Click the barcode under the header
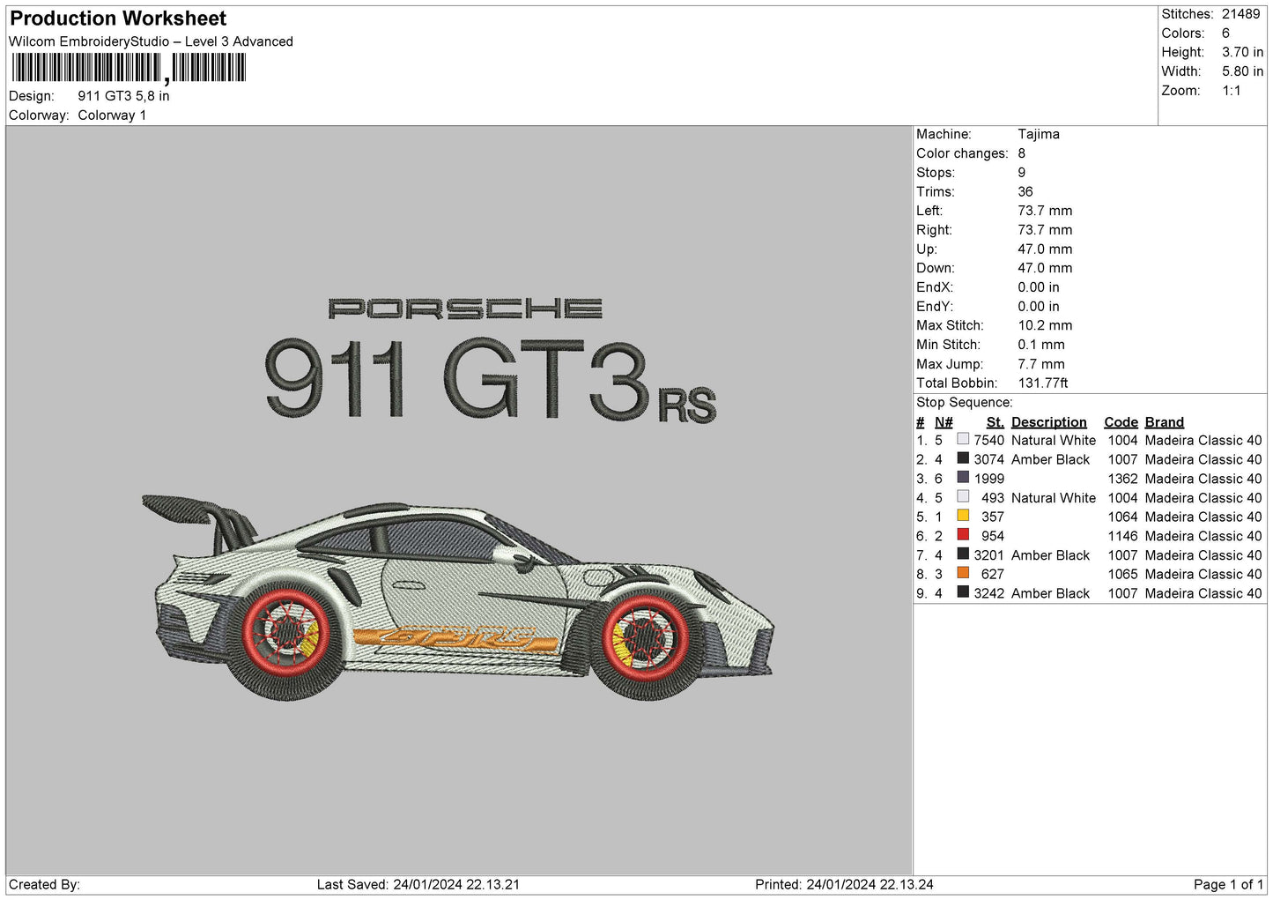The width and height of the screenshot is (1273, 900). tap(129, 68)
